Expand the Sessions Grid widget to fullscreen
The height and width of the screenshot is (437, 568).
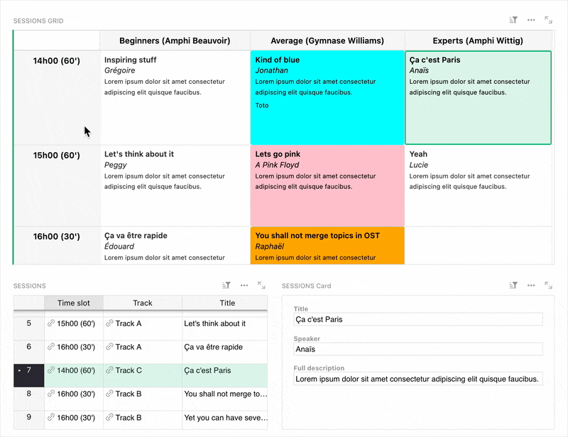click(x=548, y=21)
